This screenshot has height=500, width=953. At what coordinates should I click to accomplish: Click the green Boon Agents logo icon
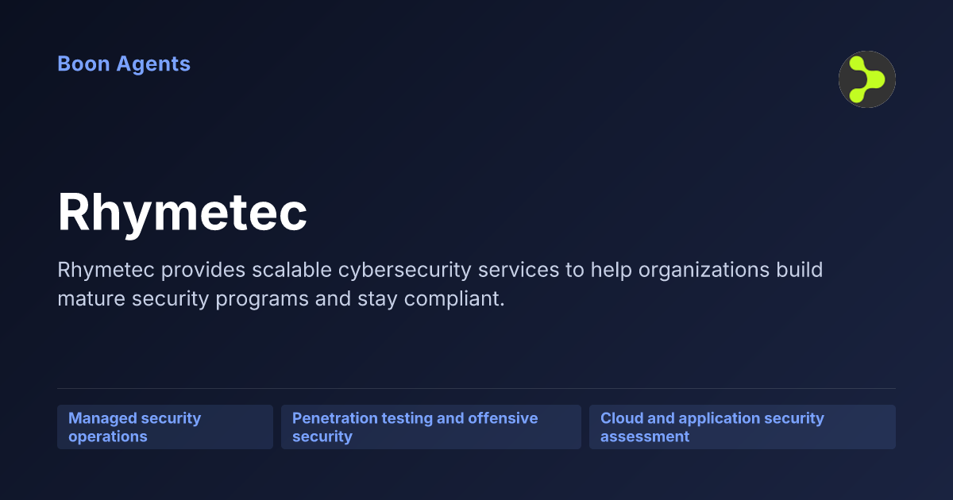[x=867, y=79]
